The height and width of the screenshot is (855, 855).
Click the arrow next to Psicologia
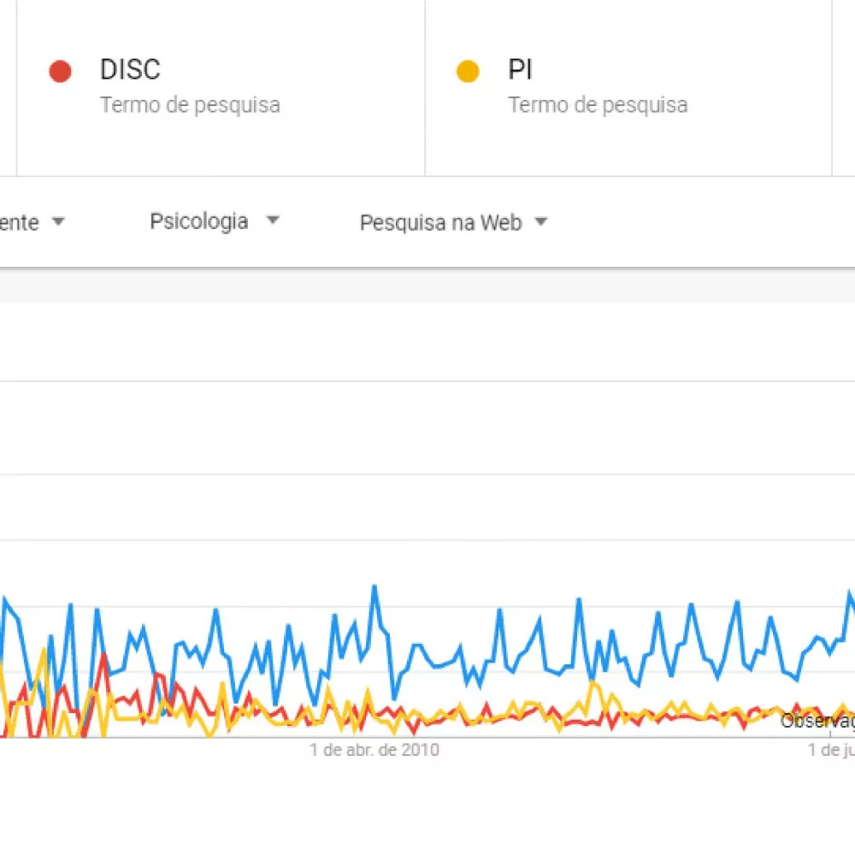click(273, 221)
